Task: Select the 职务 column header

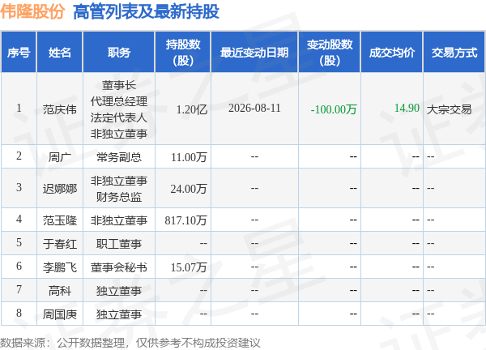Action: click(x=119, y=52)
